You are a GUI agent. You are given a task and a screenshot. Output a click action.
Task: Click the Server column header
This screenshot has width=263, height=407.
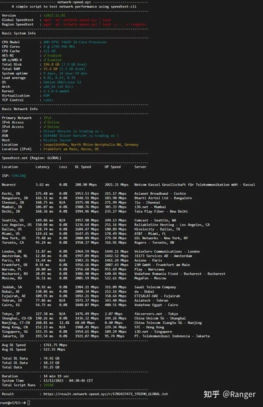(140, 167)
